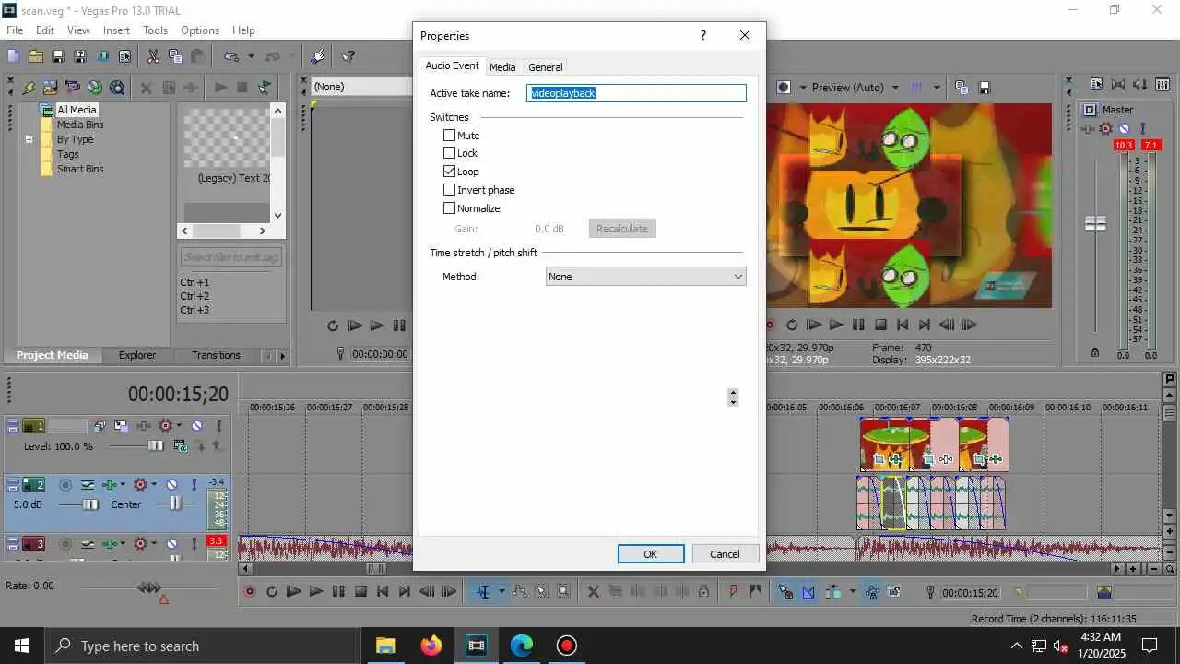This screenshot has width=1180, height=664.
Task: Click the Open folder icon in toolbar
Action: [36, 56]
